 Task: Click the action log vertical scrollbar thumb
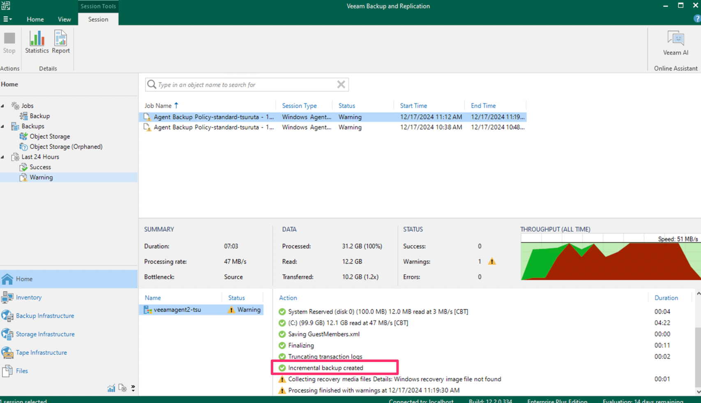698,357
